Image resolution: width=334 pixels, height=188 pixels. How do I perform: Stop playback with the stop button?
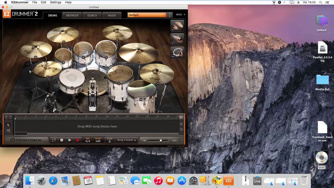[62, 140]
